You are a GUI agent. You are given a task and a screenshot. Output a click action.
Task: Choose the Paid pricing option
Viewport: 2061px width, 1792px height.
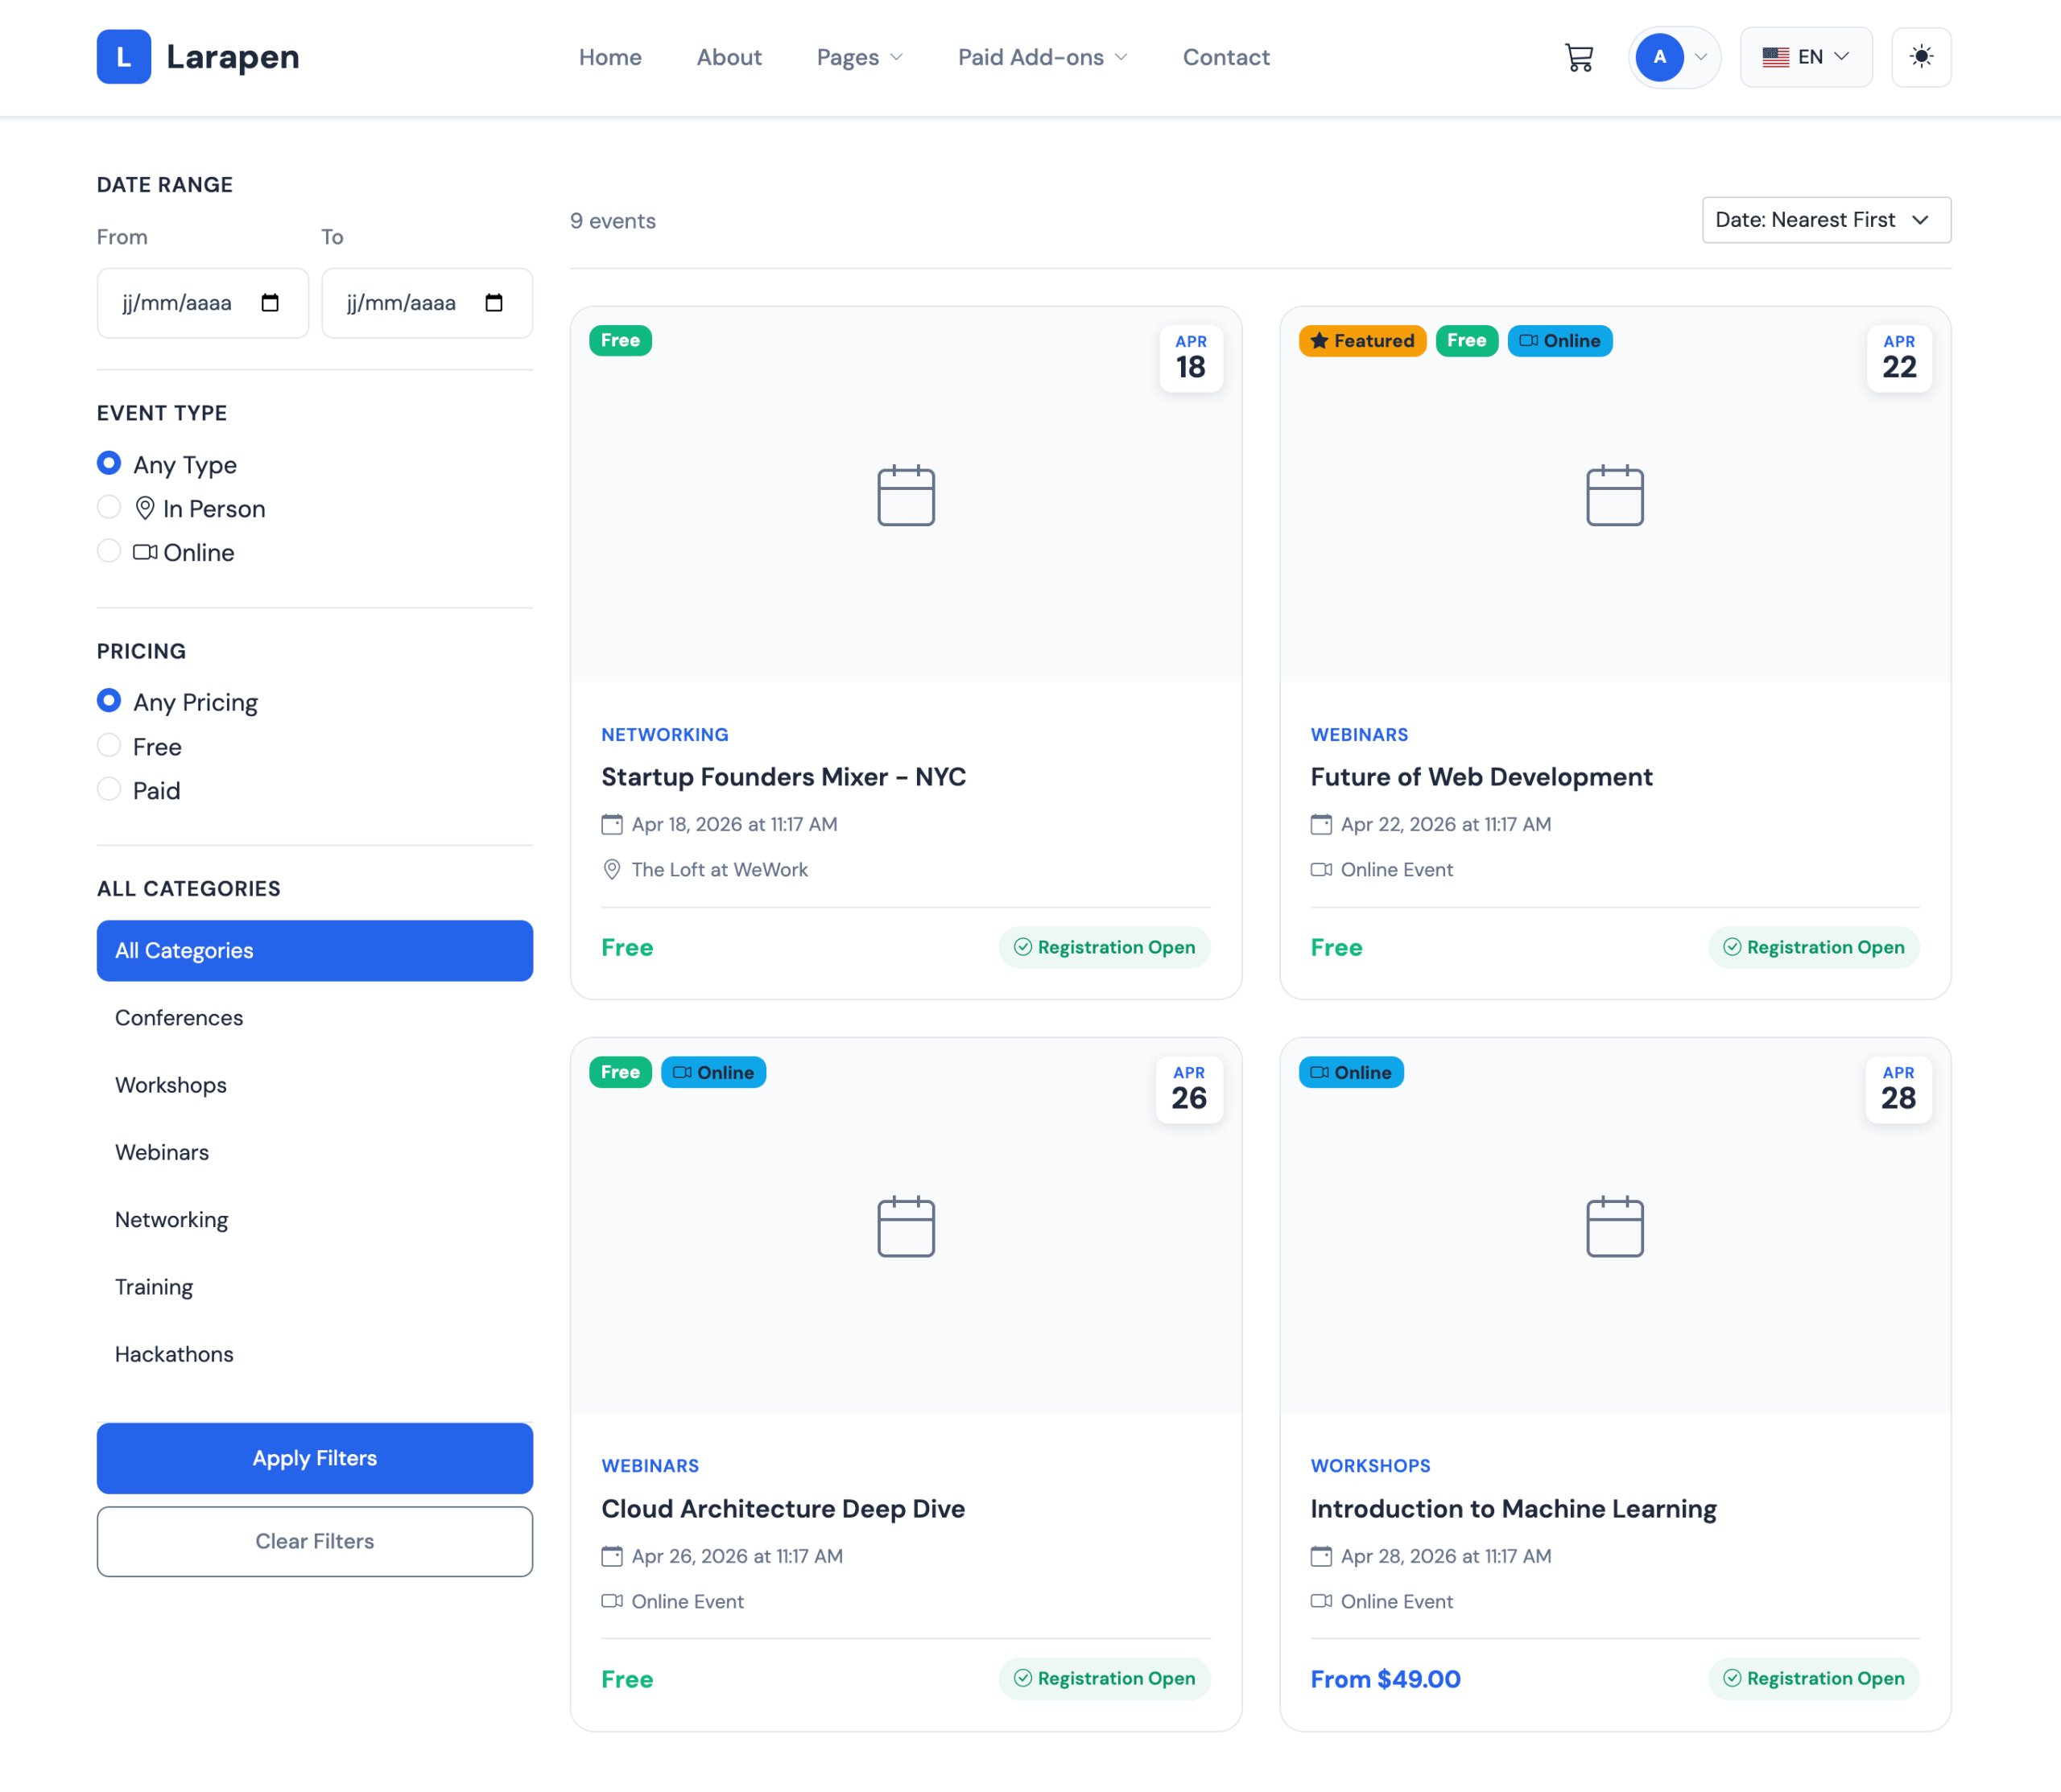(109, 790)
